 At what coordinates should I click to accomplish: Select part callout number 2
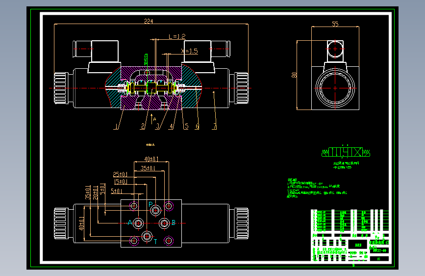[143, 126]
